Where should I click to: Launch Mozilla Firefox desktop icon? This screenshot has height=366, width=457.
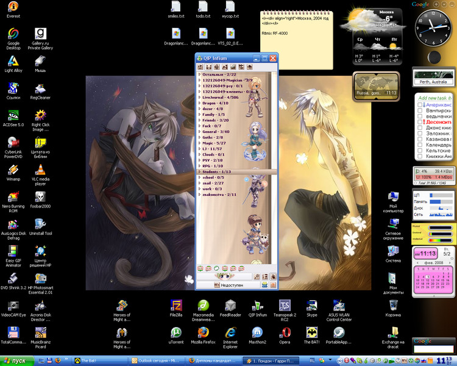tap(204, 335)
